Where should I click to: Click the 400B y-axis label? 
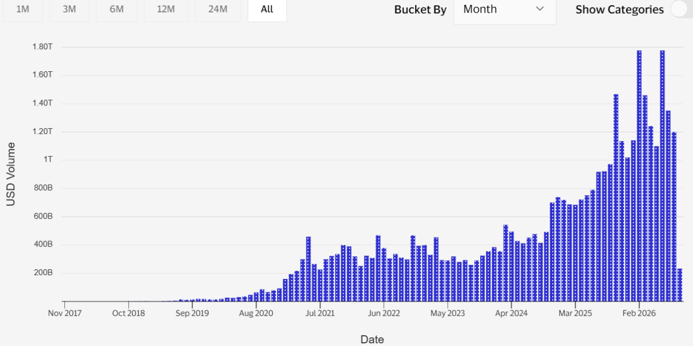tap(42, 244)
